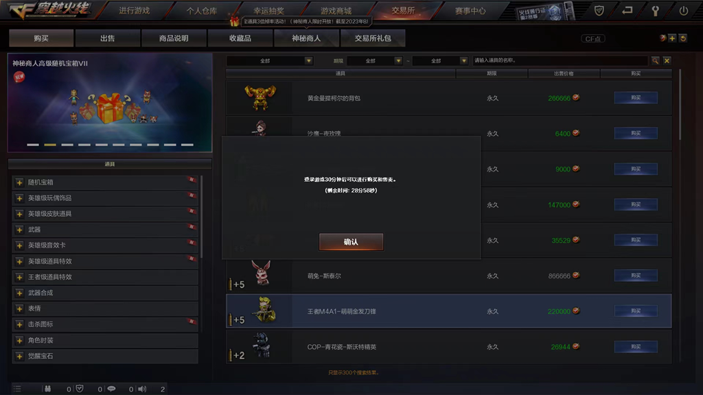Screen dimensions: 703x395
Task: Click the speaker icon in bottom bar
Action: [x=142, y=389]
